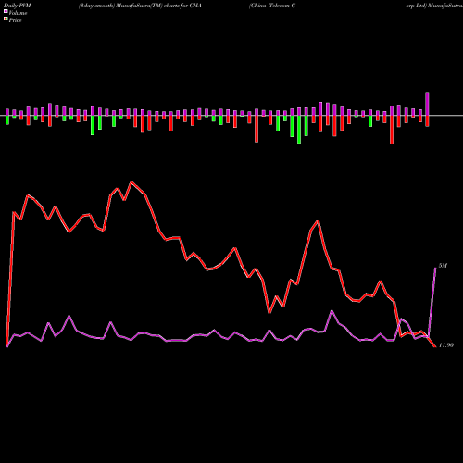Click the Price legend color swatch

tap(6, 19)
